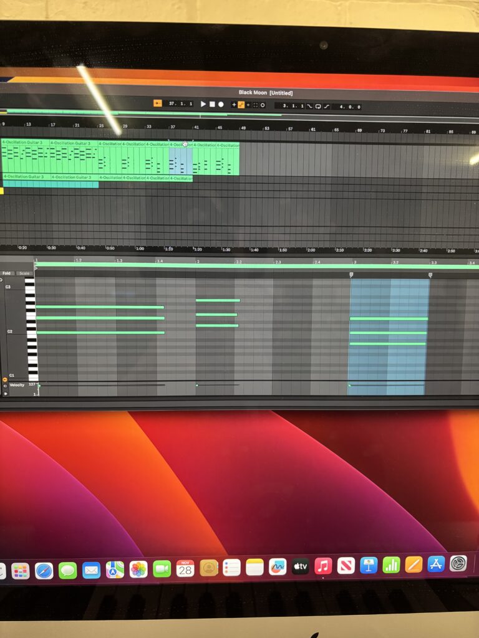Open Mail from the Dock

[x=91, y=570]
